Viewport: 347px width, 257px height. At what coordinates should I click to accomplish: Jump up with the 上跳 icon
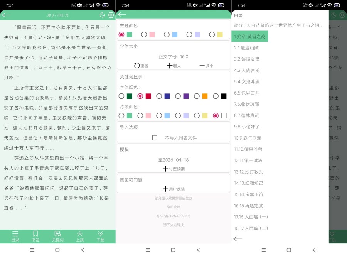[x=80, y=236]
